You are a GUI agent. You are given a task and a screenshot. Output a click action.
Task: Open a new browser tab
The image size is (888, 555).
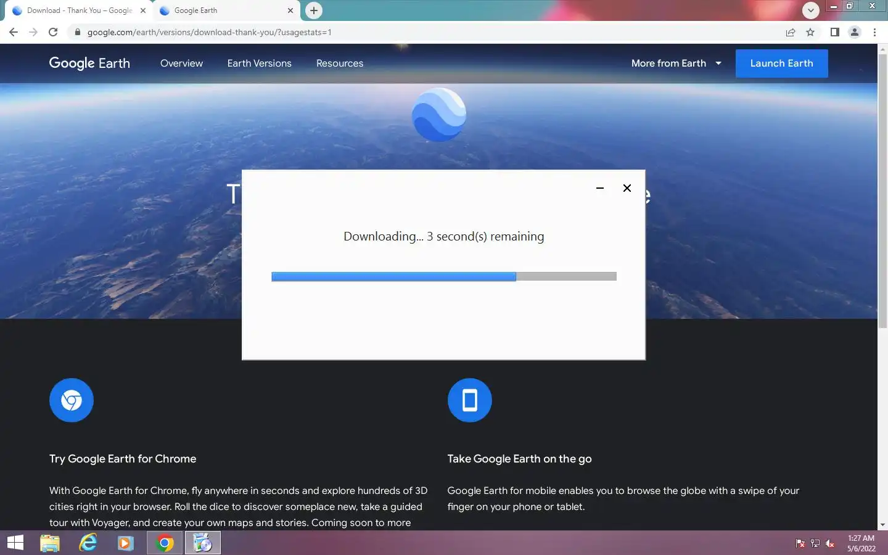[314, 10]
